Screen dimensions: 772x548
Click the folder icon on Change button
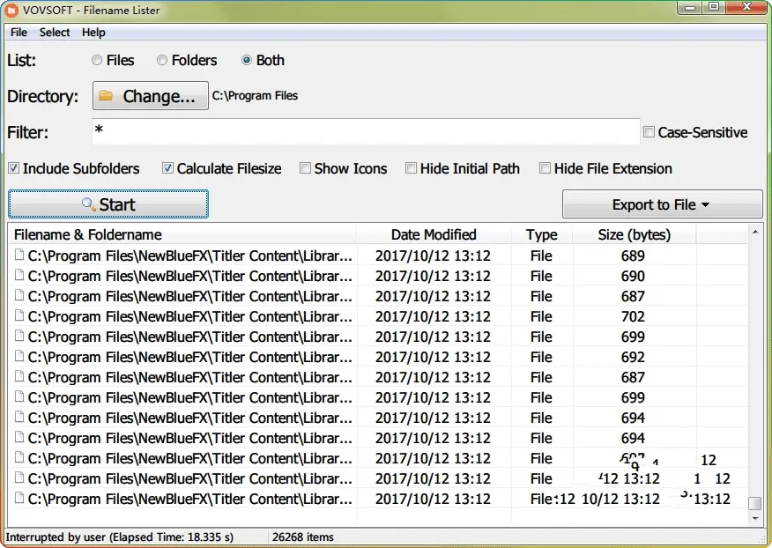point(106,95)
